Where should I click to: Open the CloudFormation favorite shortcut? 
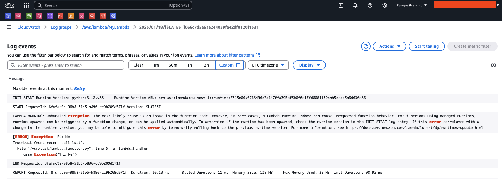point(18,16)
